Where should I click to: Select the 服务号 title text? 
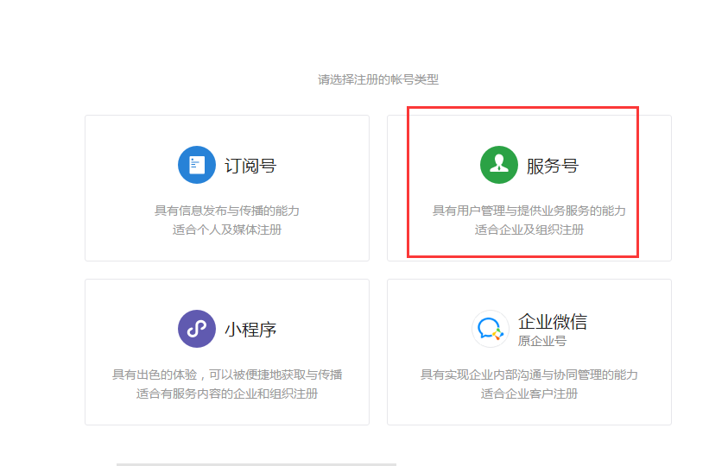(553, 166)
